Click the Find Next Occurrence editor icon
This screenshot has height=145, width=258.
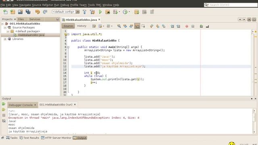[x=131, y=26]
